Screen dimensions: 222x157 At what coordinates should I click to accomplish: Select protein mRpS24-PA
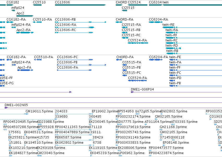tap(14, 65)
